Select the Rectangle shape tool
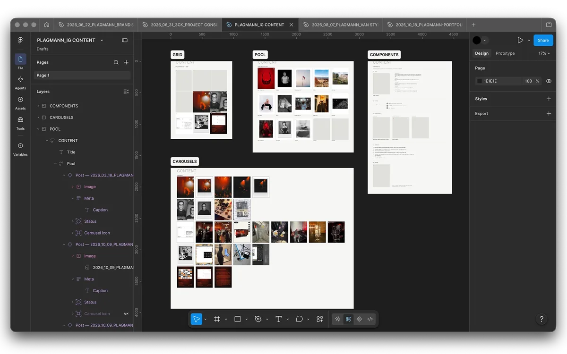The width and height of the screenshot is (567, 354). pyautogui.click(x=237, y=319)
